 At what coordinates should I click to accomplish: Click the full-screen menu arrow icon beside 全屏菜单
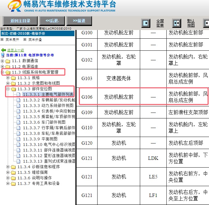pos(146,23)
